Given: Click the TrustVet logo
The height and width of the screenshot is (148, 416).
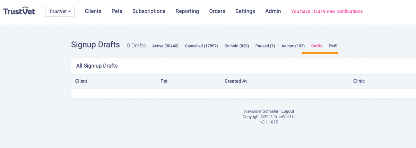Looking at the screenshot, I should [19, 11].
